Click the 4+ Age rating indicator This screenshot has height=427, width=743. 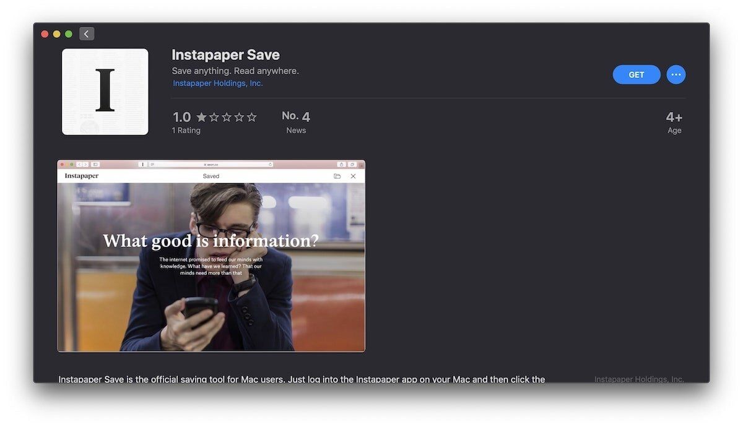pyautogui.click(x=674, y=121)
